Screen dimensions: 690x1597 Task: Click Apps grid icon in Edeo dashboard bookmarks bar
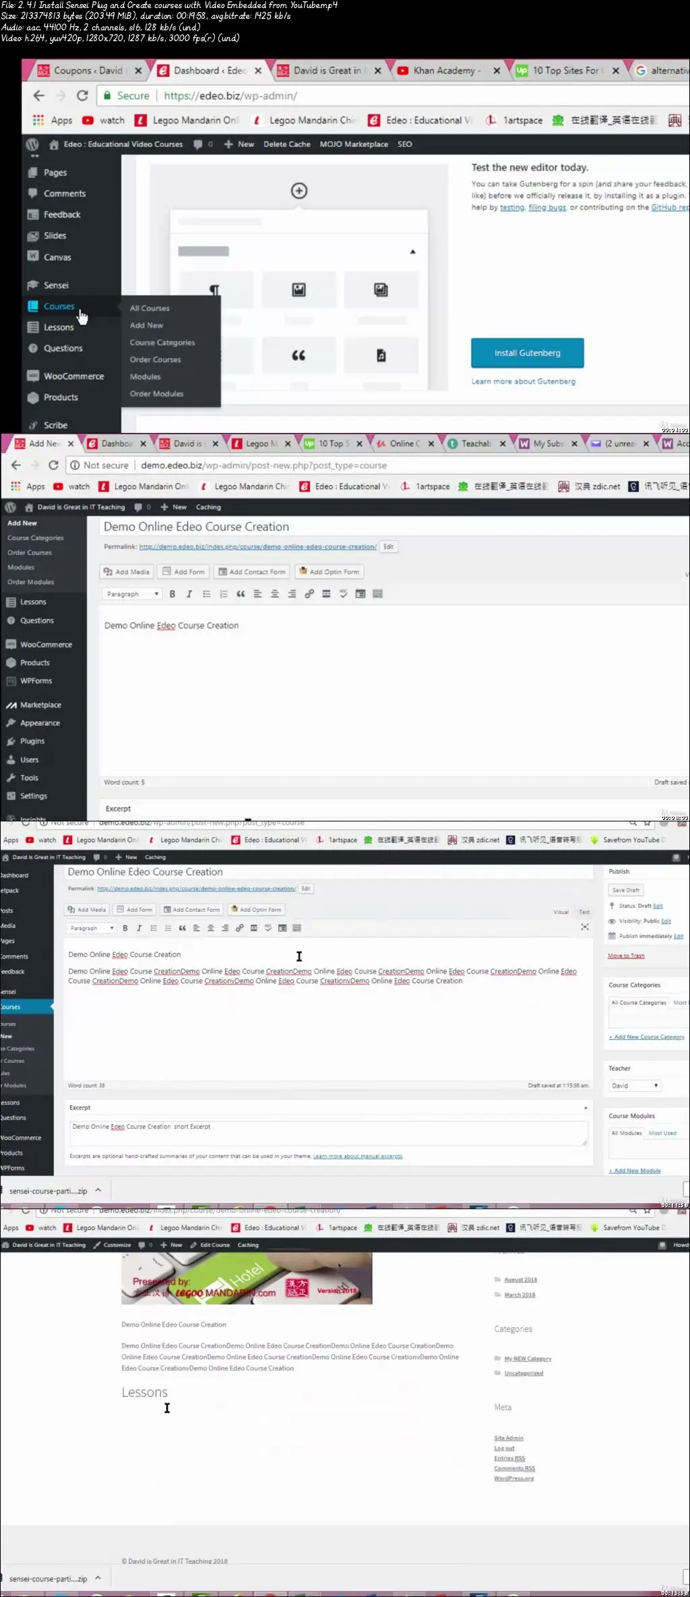click(38, 120)
